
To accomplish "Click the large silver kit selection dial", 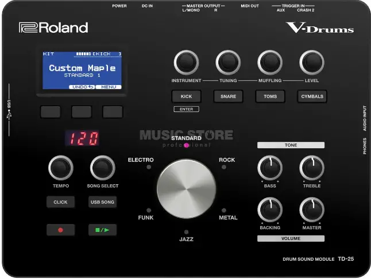I will pyautogui.click(x=186, y=189).
